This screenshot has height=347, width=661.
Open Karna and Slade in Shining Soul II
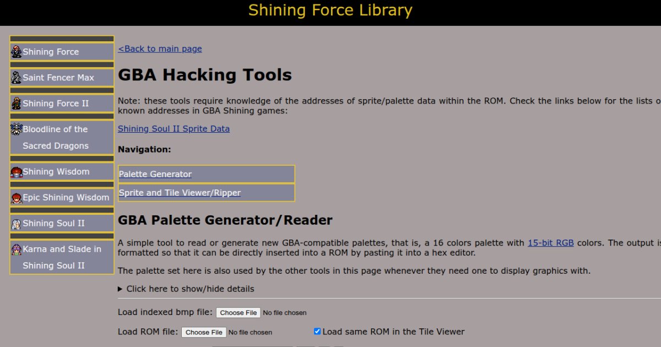click(x=62, y=257)
